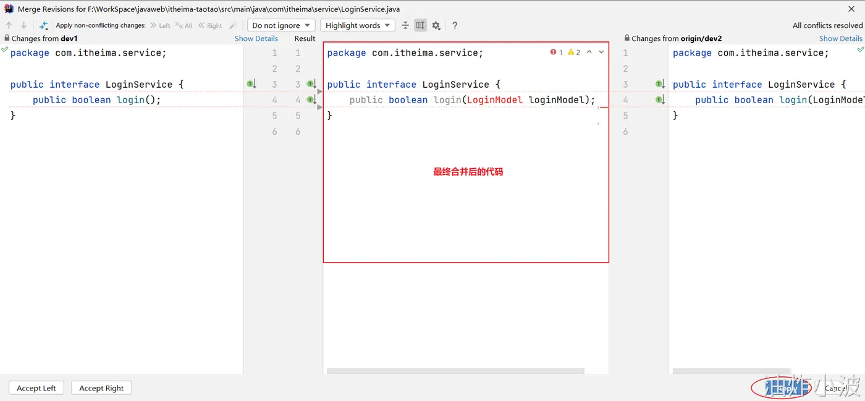Click Show Details for origin/dev2 changes
The image size is (865, 401).
pyautogui.click(x=841, y=38)
